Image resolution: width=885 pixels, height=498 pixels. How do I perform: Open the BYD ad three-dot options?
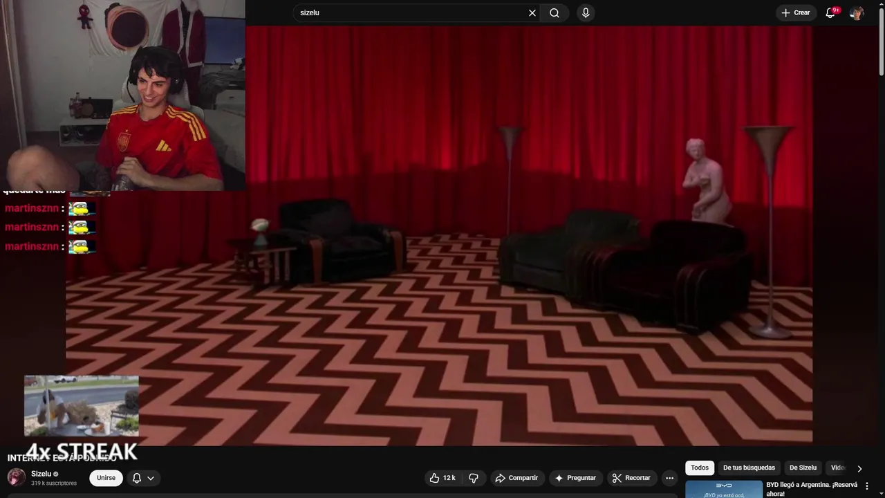[867, 486]
